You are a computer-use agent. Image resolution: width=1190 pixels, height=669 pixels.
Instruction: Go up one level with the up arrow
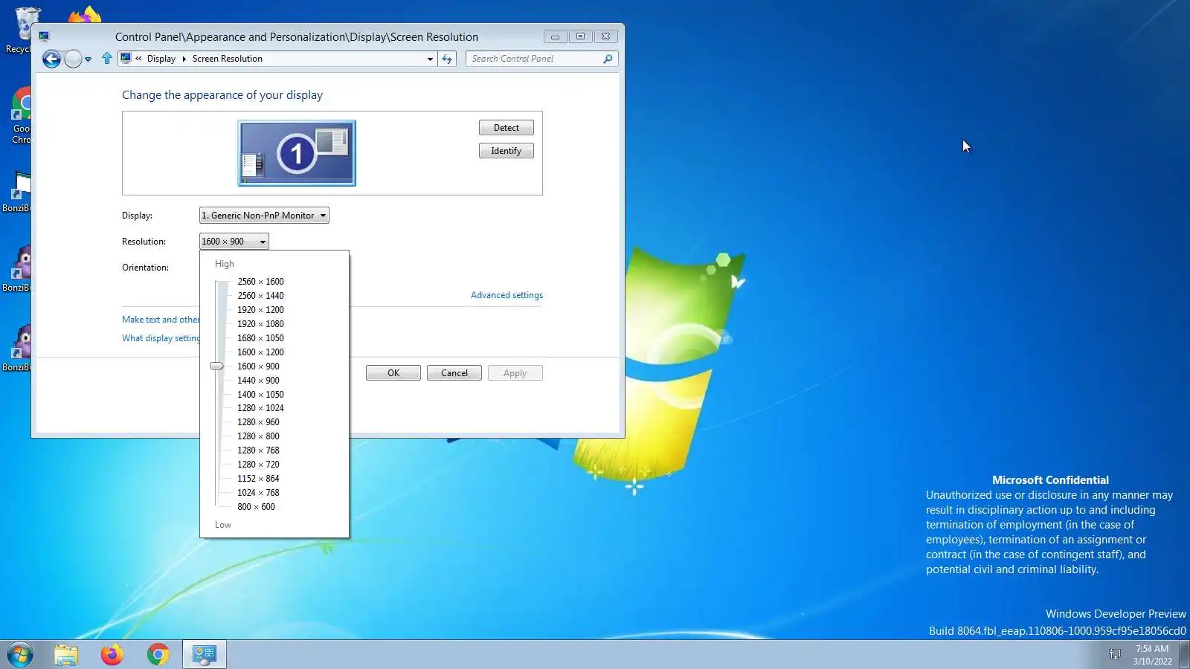(107, 58)
